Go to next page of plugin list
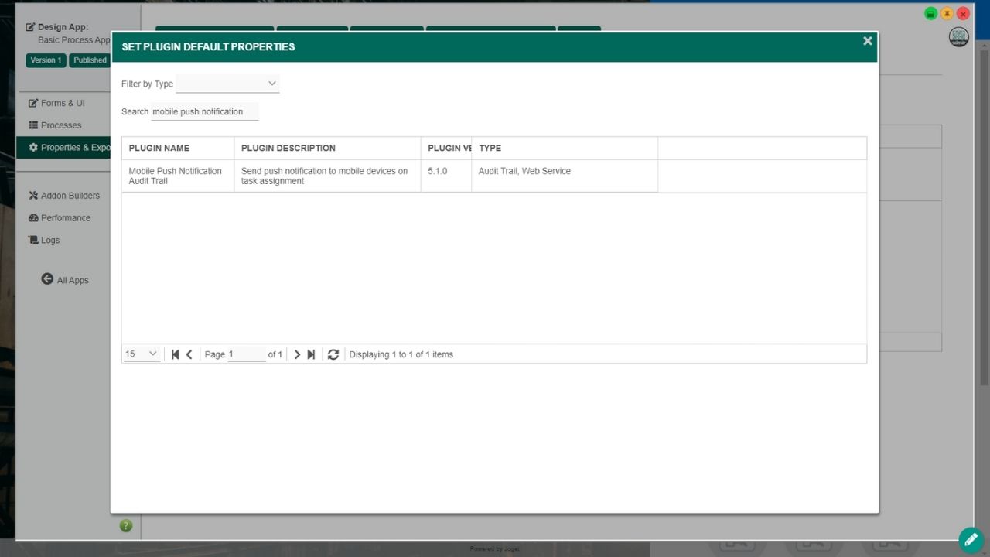The height and width of the screenshot is (557, 990). (x=297, y=354)
